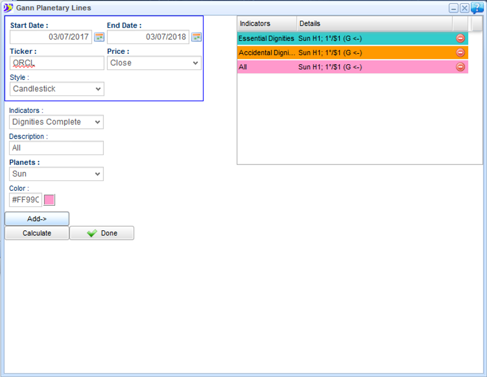
Task: Expand the Price dropdown
Action: click(154, 63)
